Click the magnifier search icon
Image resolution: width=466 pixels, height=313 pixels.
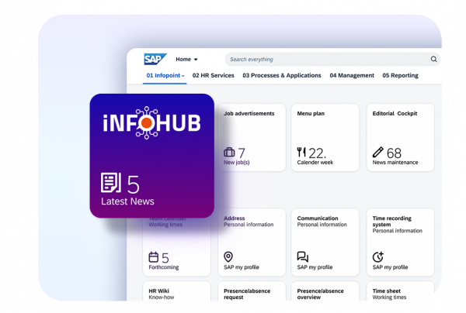[x=433, y=59]
